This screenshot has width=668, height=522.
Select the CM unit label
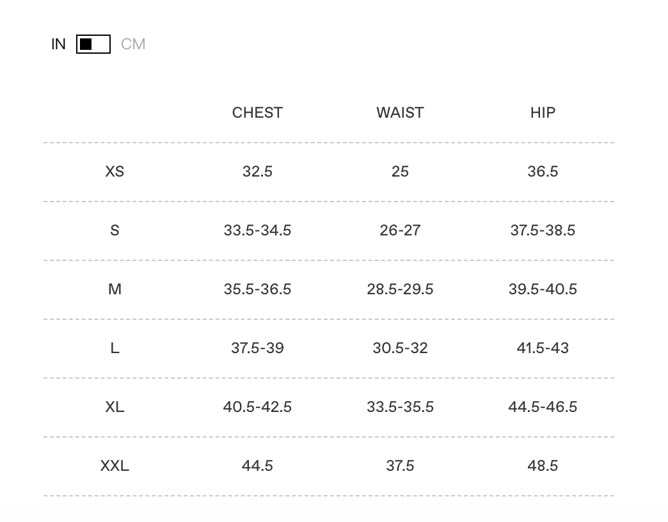pyautogui.click(x=133, y=44)
